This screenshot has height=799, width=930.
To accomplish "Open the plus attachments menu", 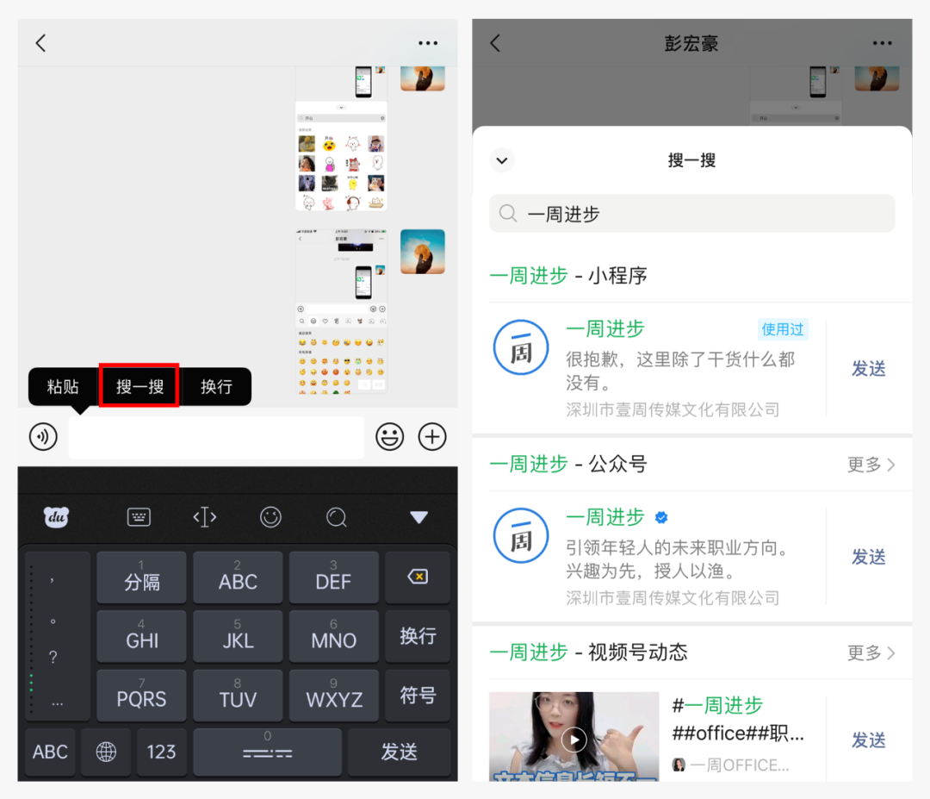I will click(x=432, y=437).
